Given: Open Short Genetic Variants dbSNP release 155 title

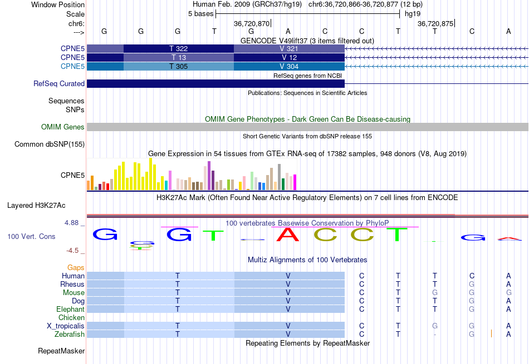Looking at the screenshot, I should pyautogui.click(x=307, y=136).
